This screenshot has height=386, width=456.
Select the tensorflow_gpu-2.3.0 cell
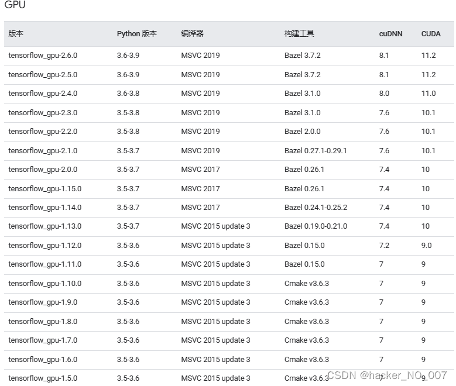43,113
